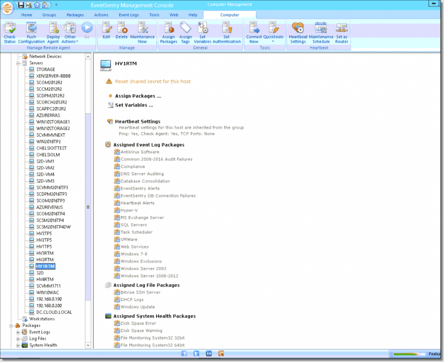Click the tree scrollbar up arrow
The image size is (444, 362).
point(88,57)
